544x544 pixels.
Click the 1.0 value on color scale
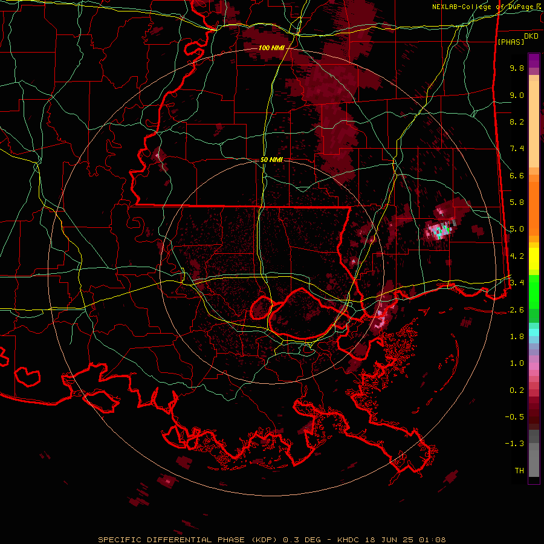[517, 363]
